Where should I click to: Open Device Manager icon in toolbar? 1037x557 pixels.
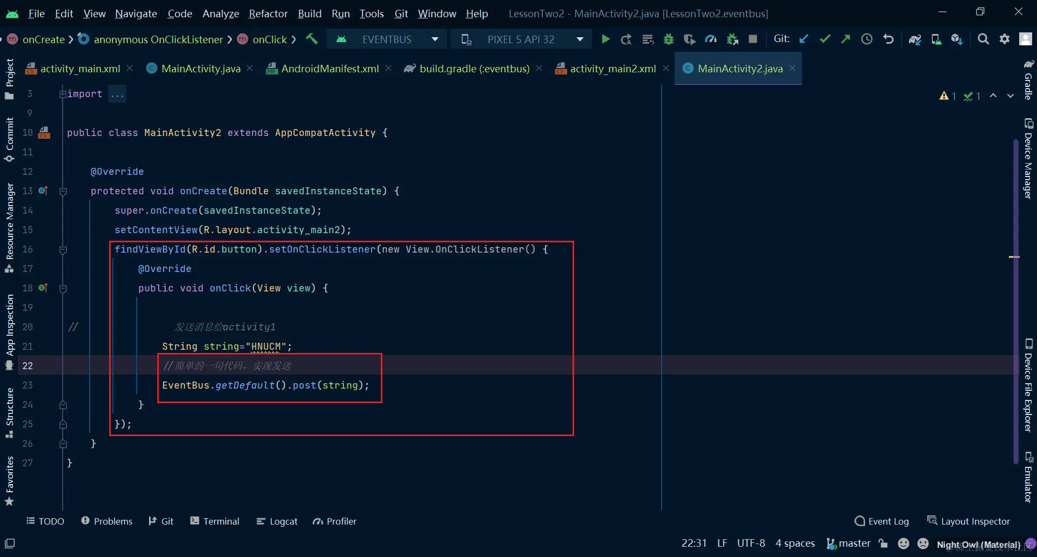(936, 39)
